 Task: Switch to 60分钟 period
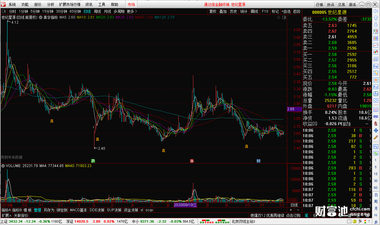pos(75,11)
